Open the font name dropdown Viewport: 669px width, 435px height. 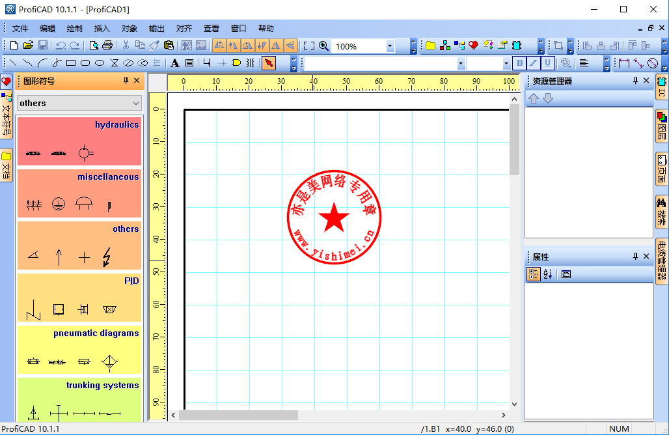[461, 64]
